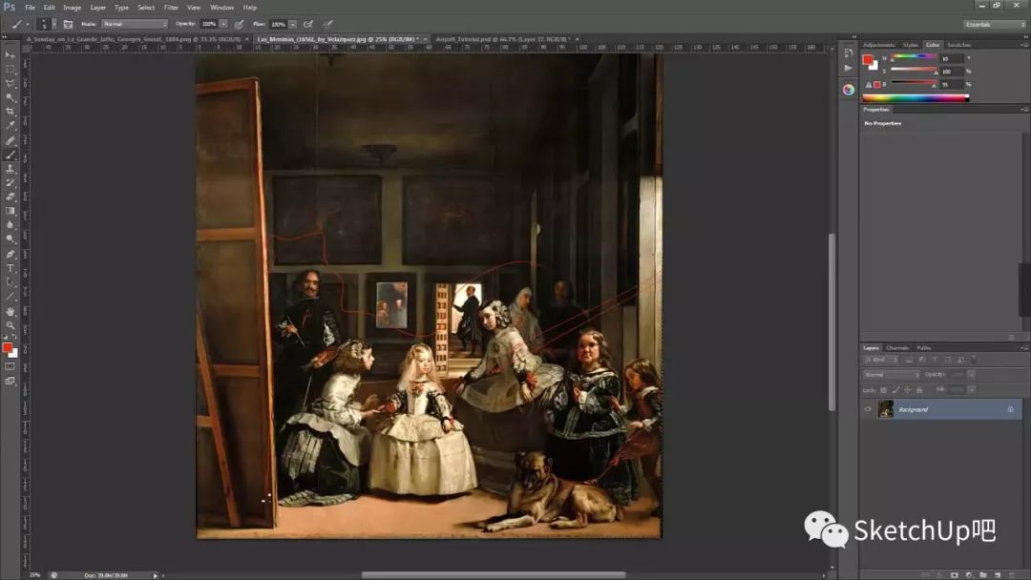Open the Actions panel play icon
The image size is (1031, 580).
click(x=849, y=68)
